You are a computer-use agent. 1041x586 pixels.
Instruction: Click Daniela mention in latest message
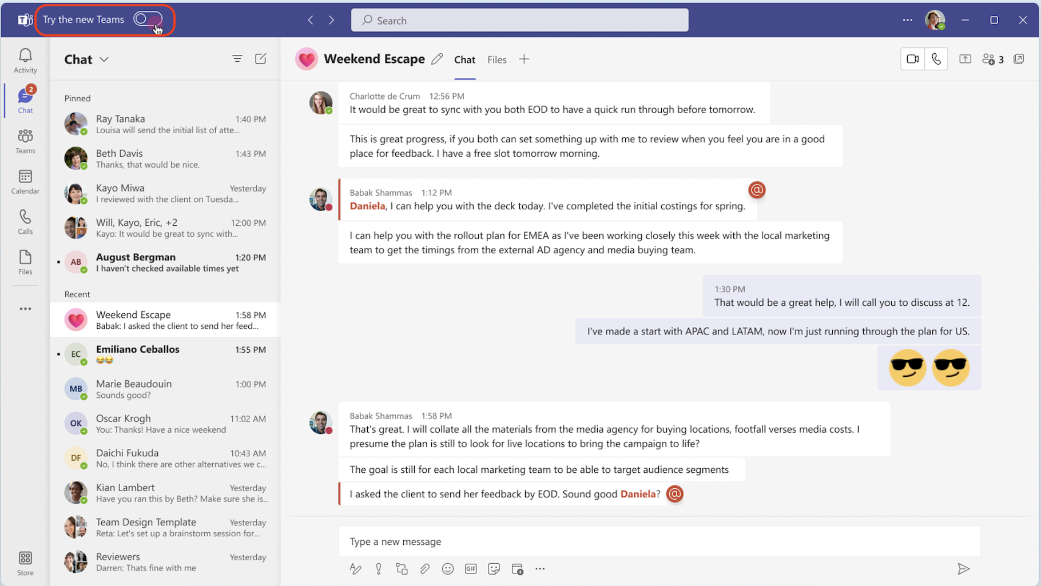(x=638, y=494)
